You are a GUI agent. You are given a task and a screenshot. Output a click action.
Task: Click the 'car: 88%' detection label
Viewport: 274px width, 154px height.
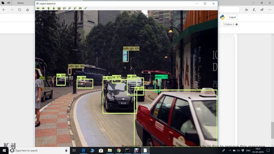81,78
